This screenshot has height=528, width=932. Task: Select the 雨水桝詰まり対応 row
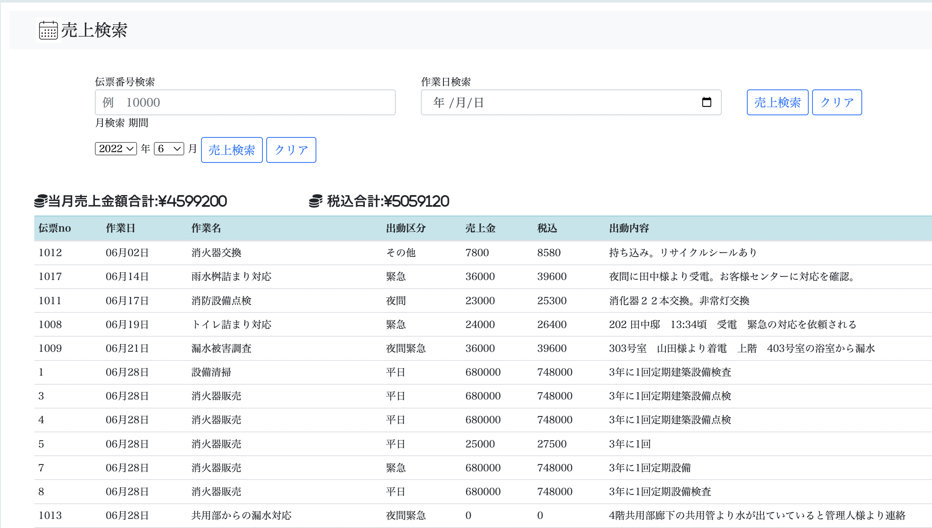[x=231, y=277]
